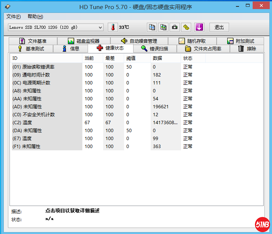272x234 pixels.
Task: Switch to the 擦除 tab
Action: click(x=247, y=48)
